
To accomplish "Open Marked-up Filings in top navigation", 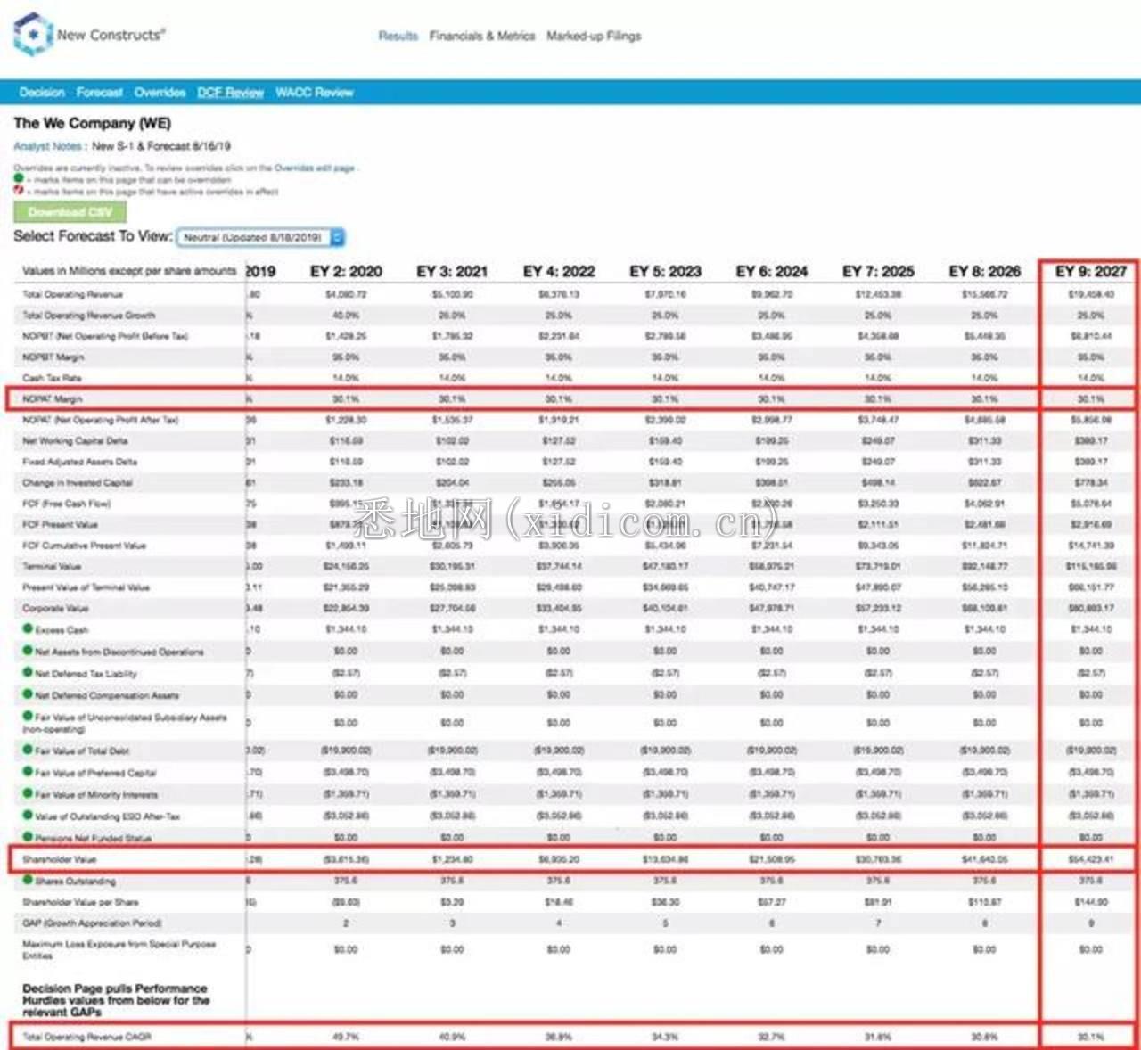I will tap(594, 36).
